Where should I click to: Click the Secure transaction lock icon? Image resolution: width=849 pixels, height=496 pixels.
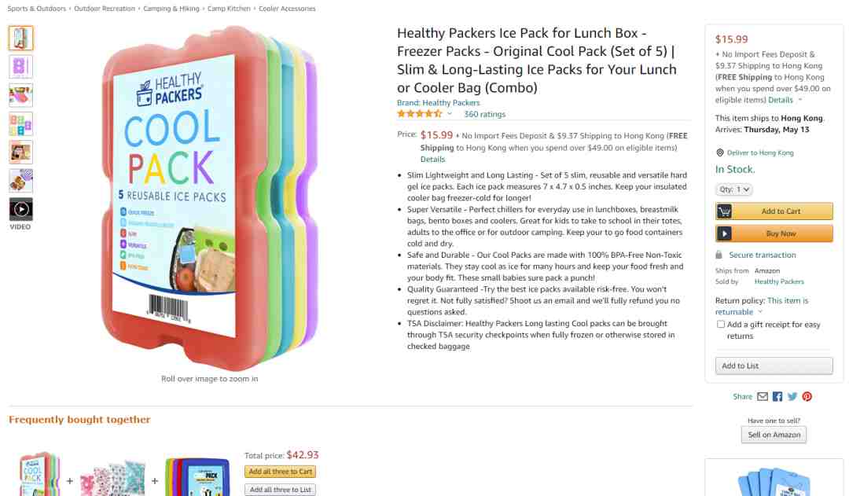[719, 255]
